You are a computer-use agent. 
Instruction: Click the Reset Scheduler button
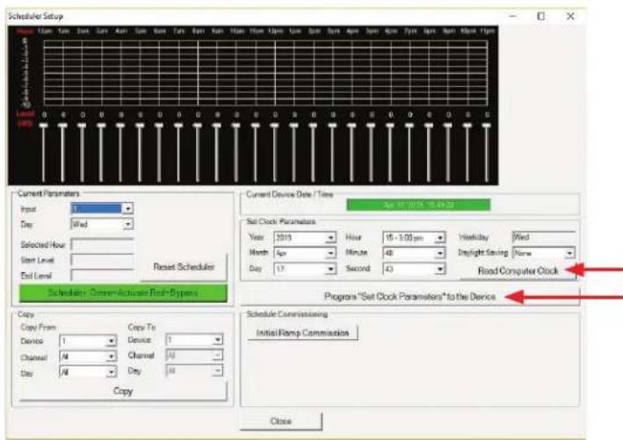coord(184,267)
